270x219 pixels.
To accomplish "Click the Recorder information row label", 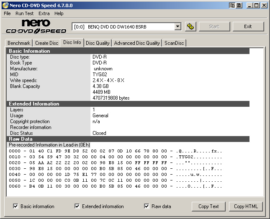I will click(x=31, y=127).
